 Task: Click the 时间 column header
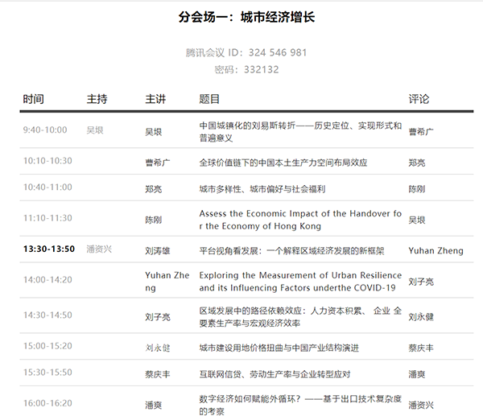click(x=34, y=99)
